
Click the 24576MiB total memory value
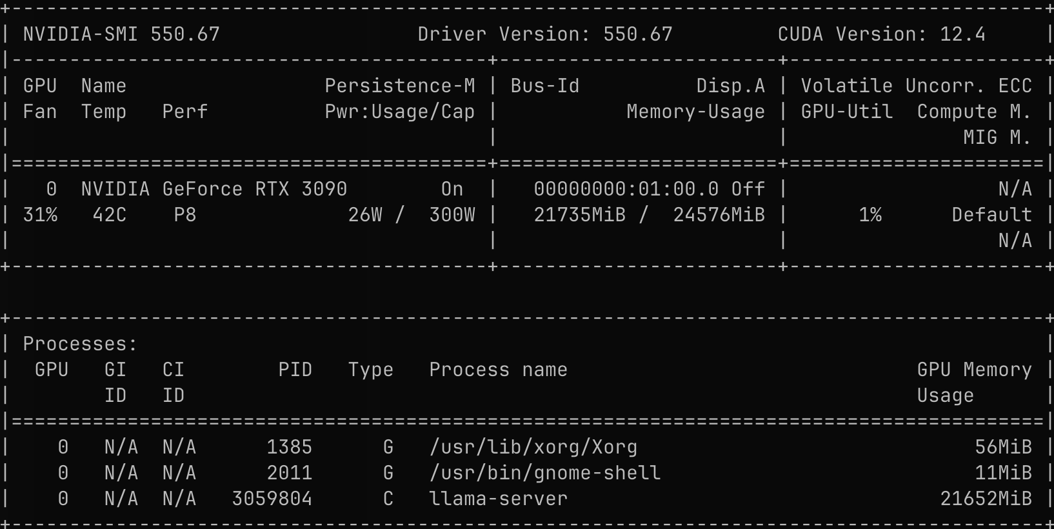click(x=719, y=215)
